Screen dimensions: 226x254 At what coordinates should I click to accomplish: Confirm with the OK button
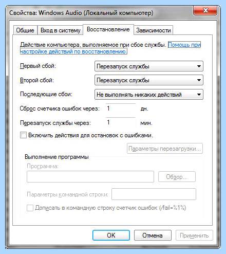click(111, 235)
